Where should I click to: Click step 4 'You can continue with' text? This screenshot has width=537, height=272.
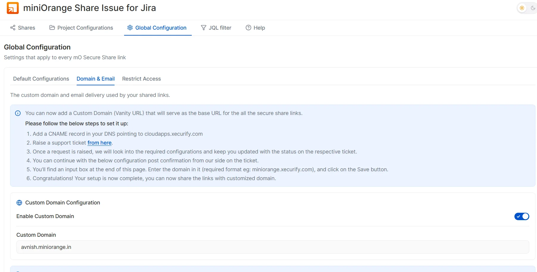coord(145,161)
